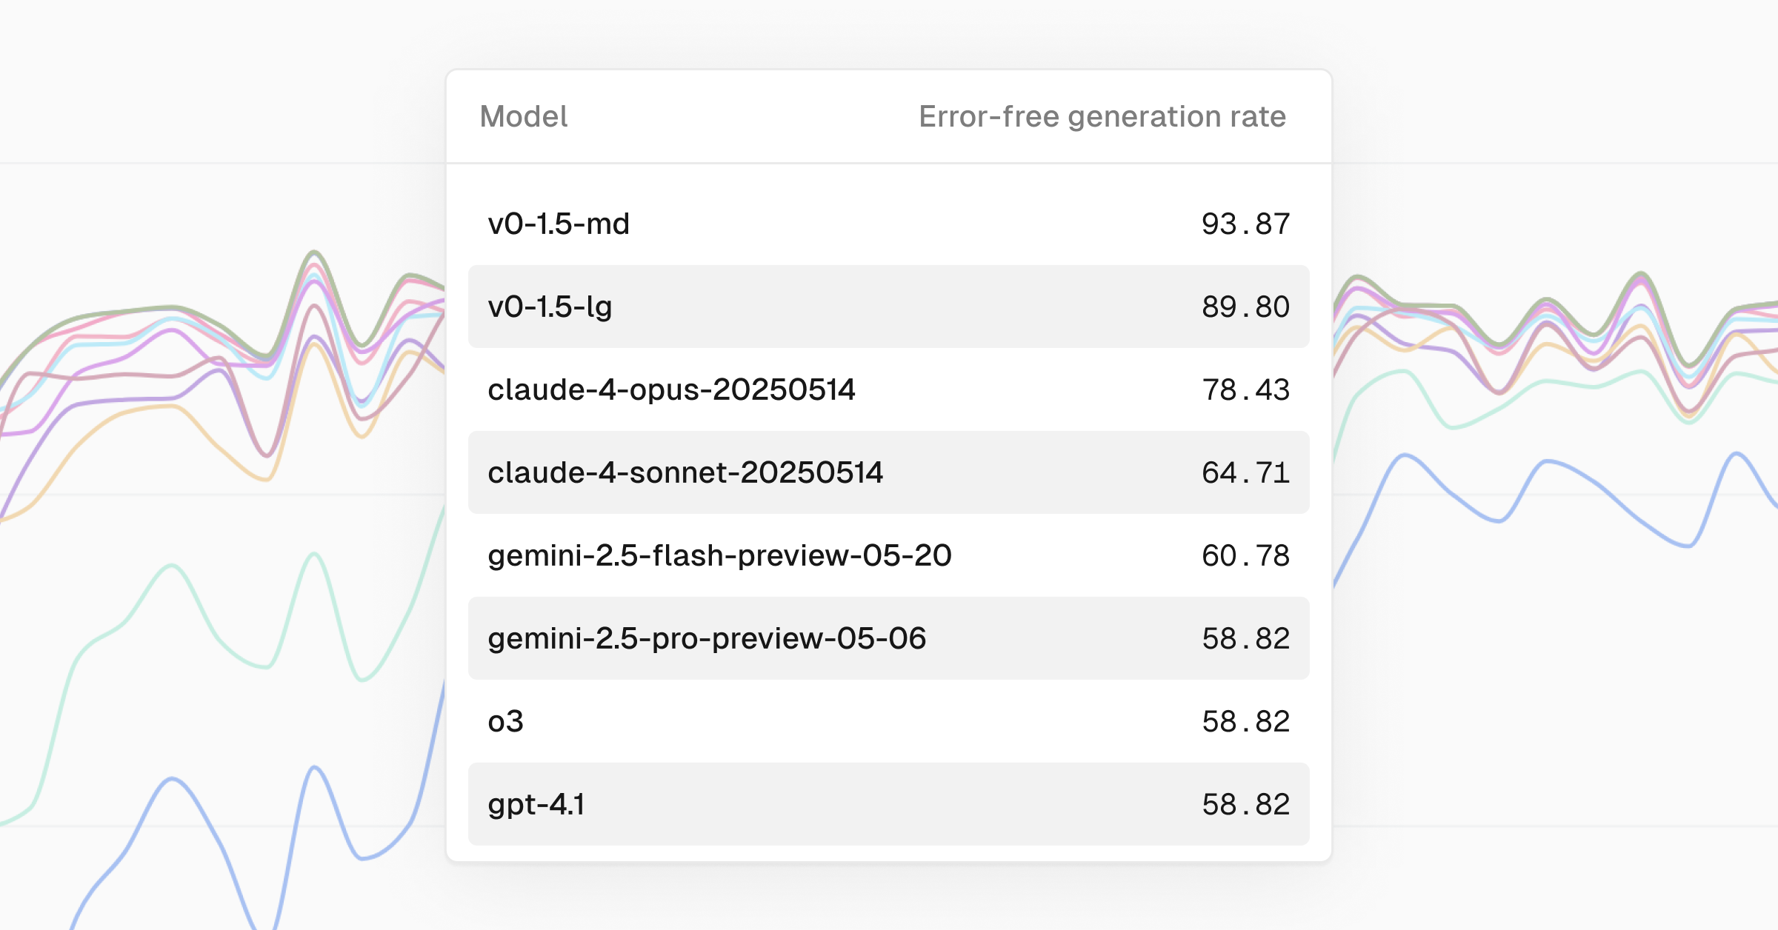Select the gemini-2.5-flash-preview-05-20 model name
Screen dimensions: 1778x930
click(x=719, y=555)
